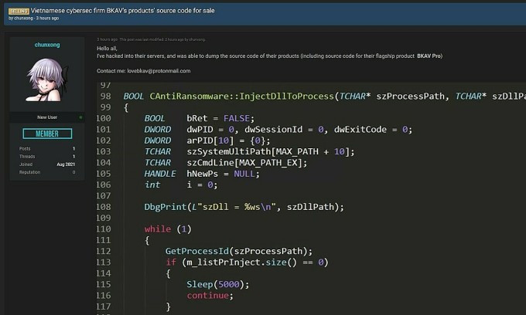Click the post timestamp '3 hours ago'
Image resolution: width=526 pixels, height=315 pixels.
[107, 39]
